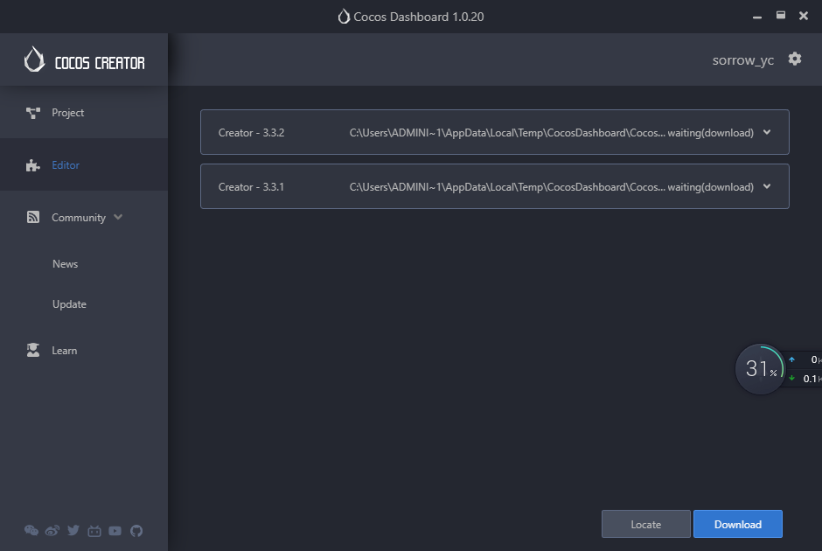Open the GitHub link icon
Viewport: 822px width, 551px height.
pyautogui.click(x=136, y=530)
